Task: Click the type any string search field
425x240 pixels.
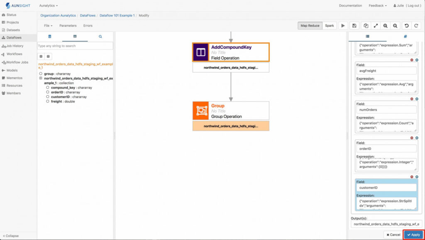Action: 75,46
